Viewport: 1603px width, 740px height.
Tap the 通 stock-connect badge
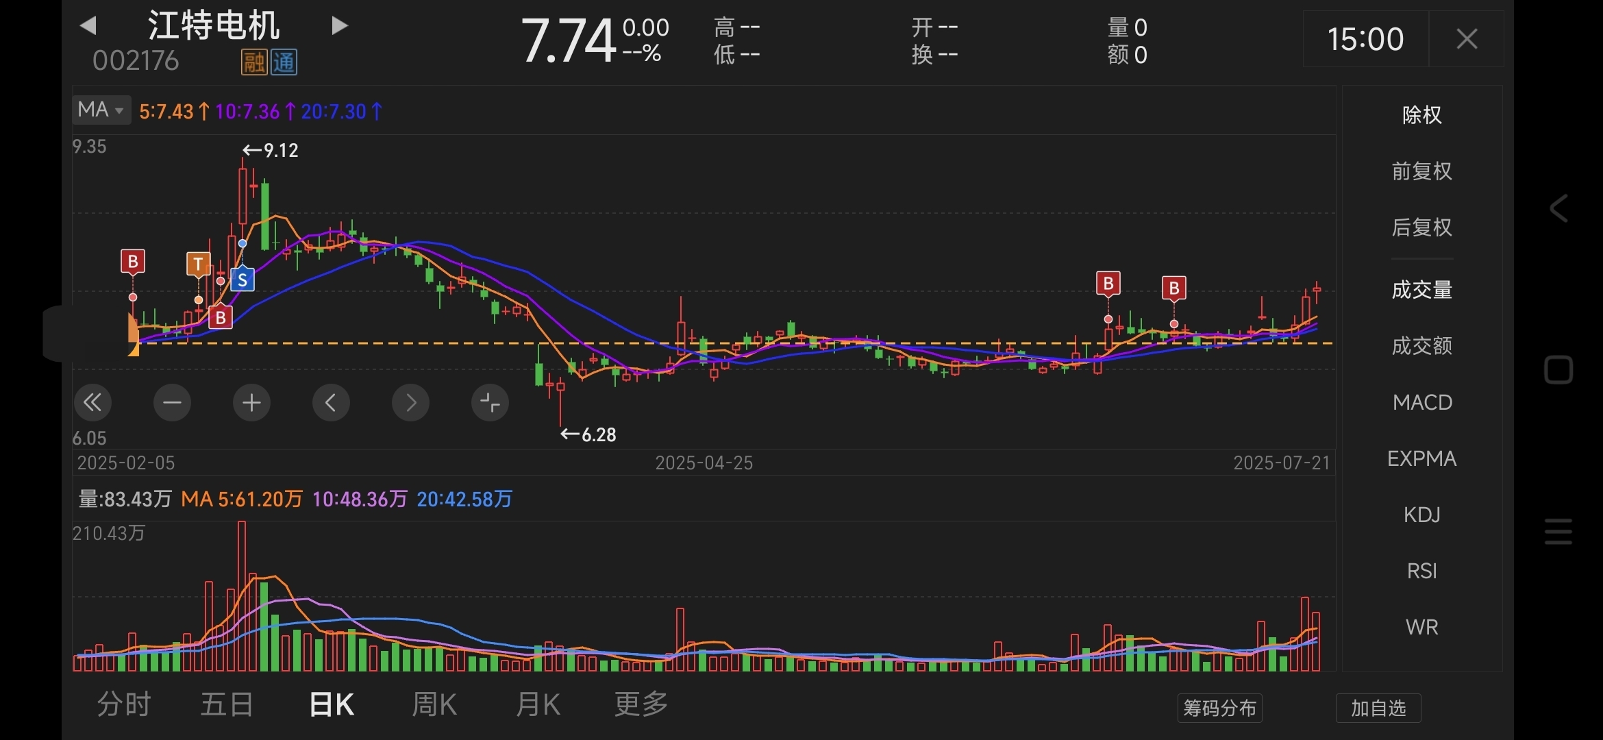click(x=284, y=63)
